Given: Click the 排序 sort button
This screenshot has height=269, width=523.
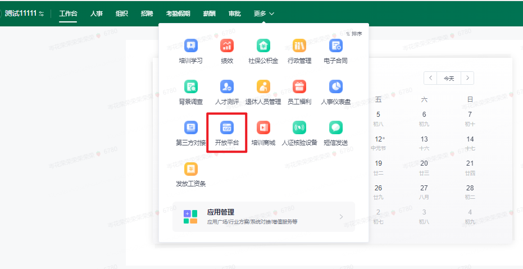Looking at the screenshot, I should [354, 34].
